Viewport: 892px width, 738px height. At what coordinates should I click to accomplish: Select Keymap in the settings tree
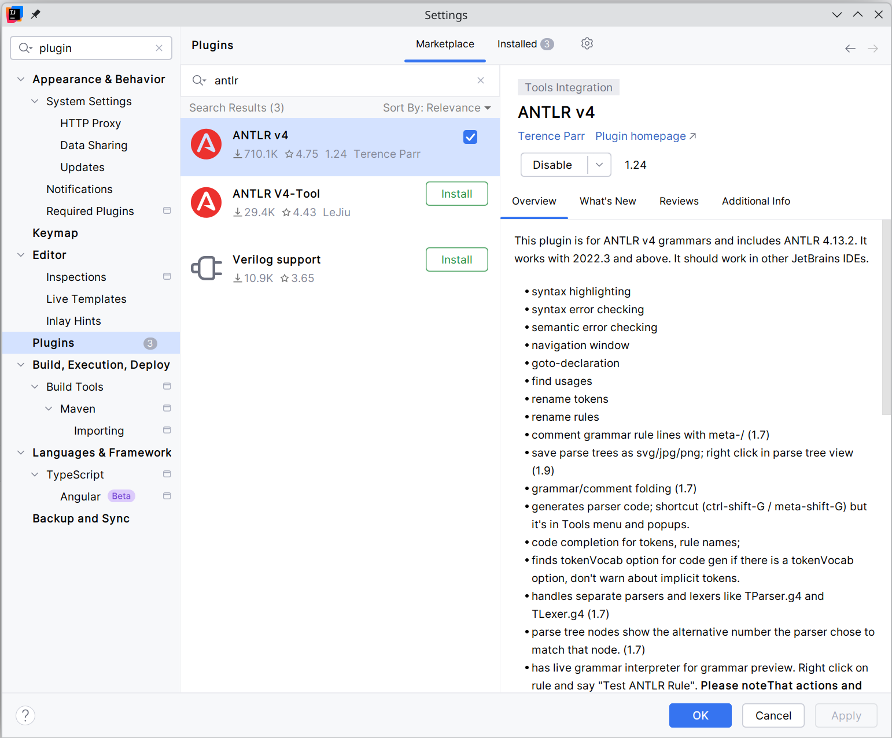point(55,233)
